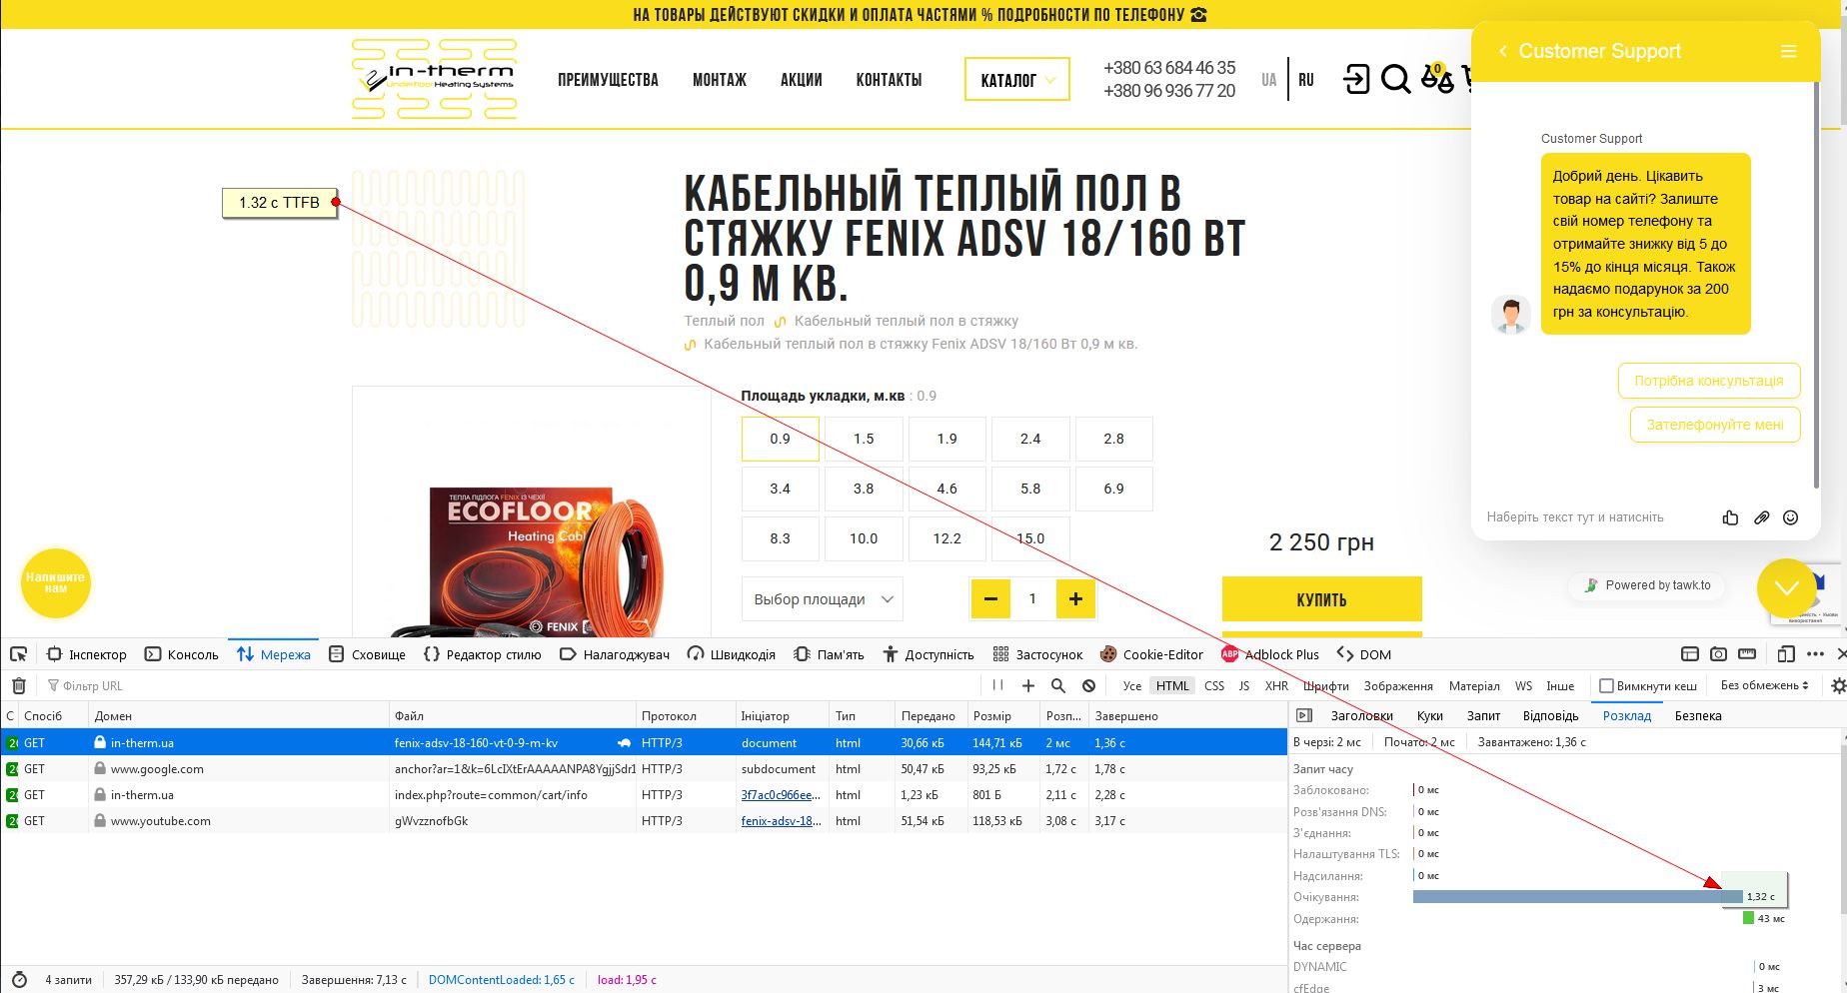
Task: Click the КУПИТЬ buy button
Action: [x=1321, y=599]
